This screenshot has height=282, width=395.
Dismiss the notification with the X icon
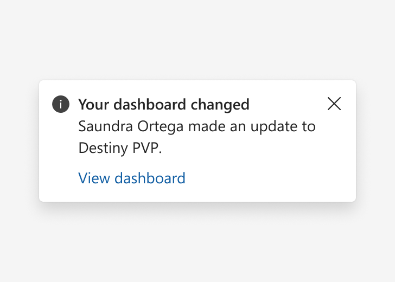334,104
